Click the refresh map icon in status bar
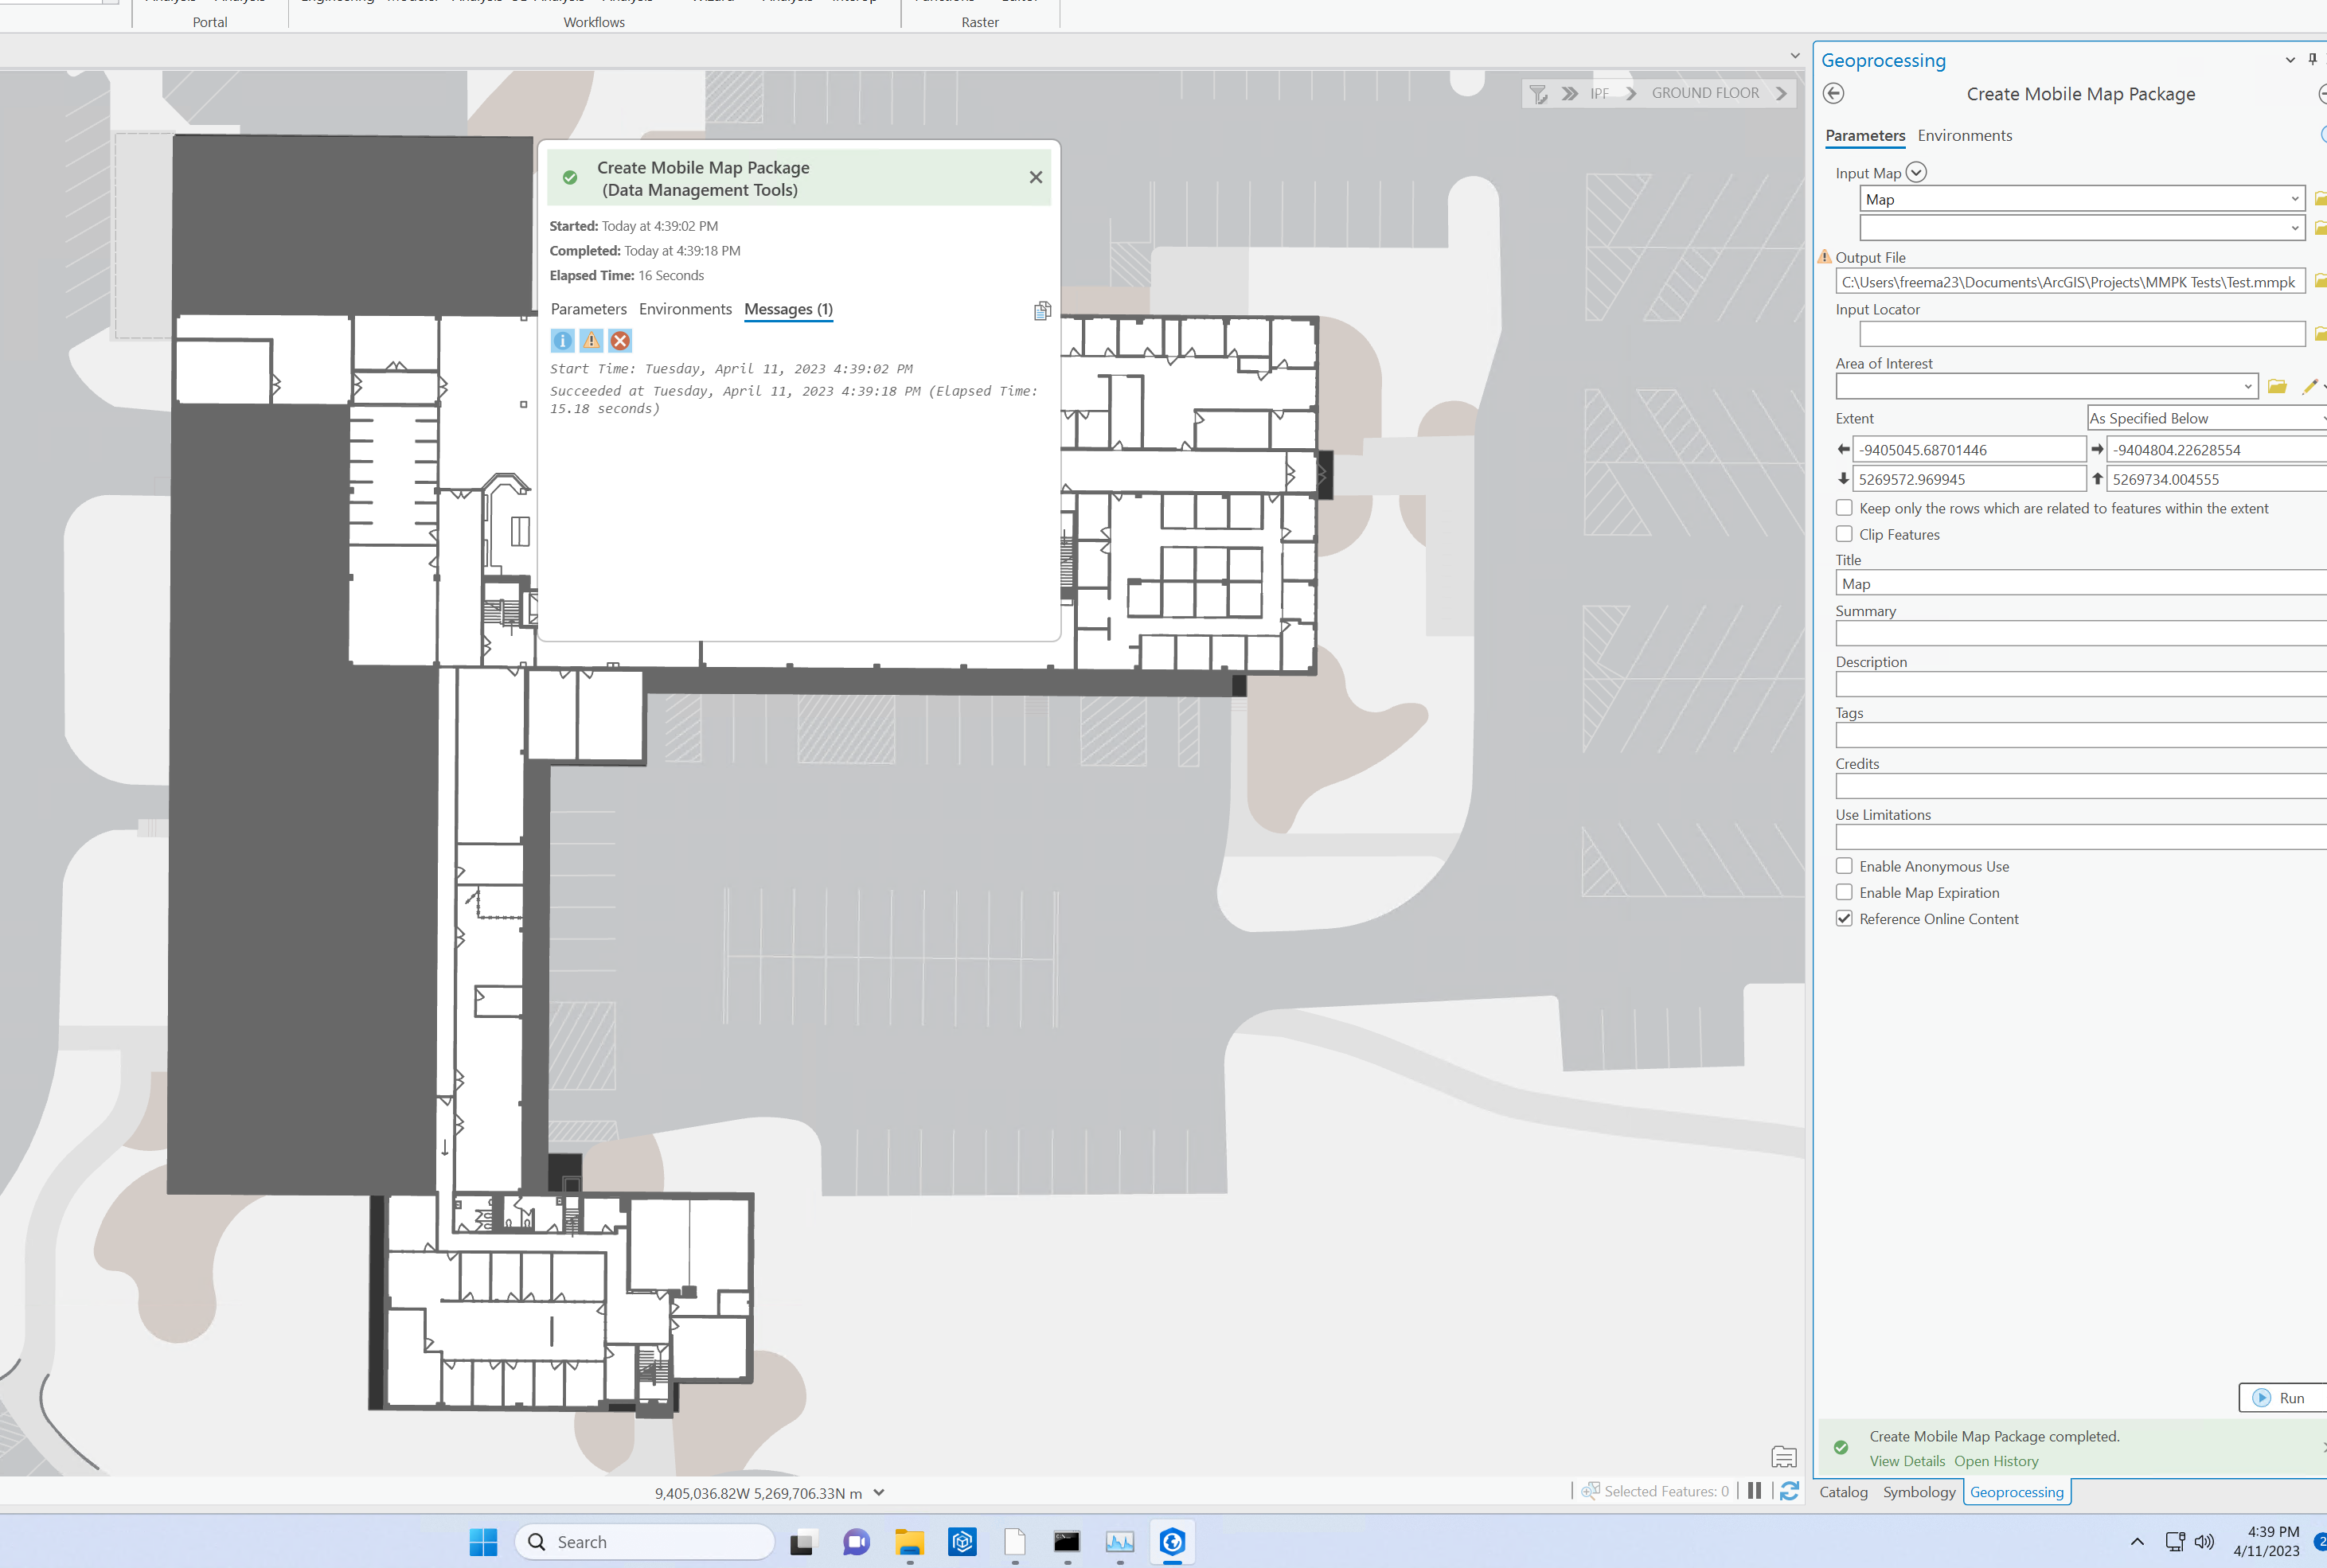Image resolution: width=2327 pixels, height=1568 pixels. point(1789,1491)
